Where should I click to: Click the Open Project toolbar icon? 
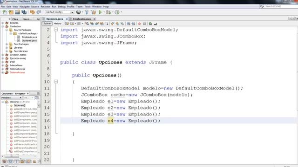click(18, 13)
